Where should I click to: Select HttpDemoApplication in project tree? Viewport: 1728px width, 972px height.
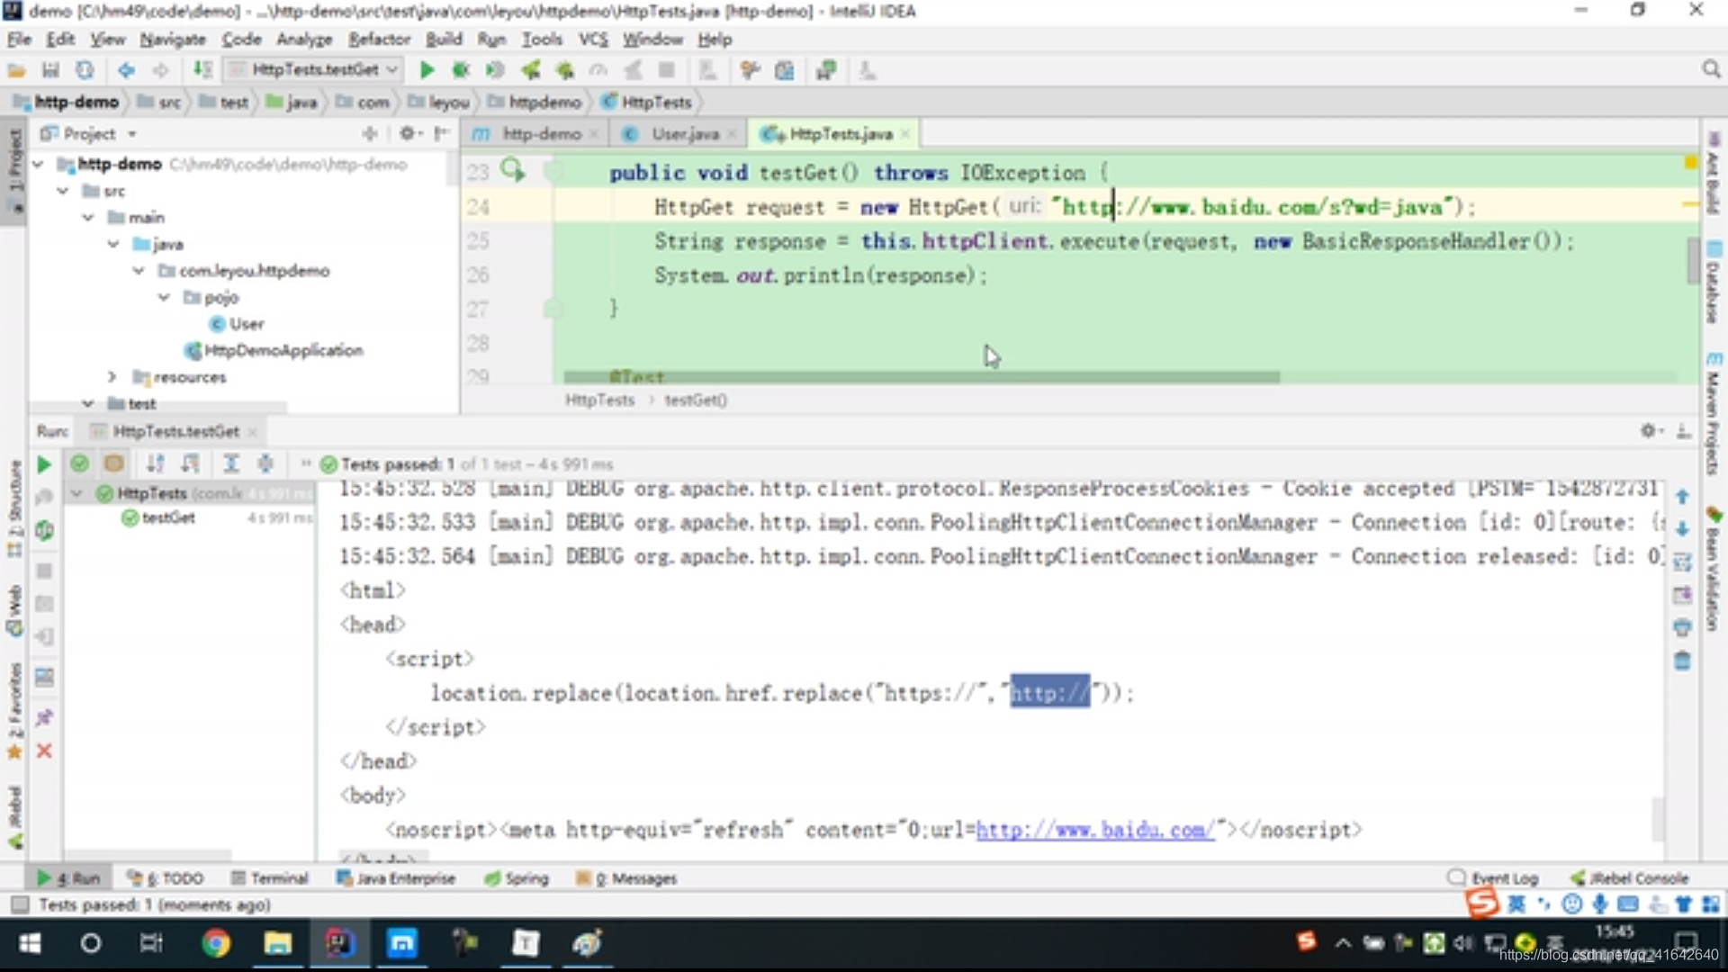[274, 350]
